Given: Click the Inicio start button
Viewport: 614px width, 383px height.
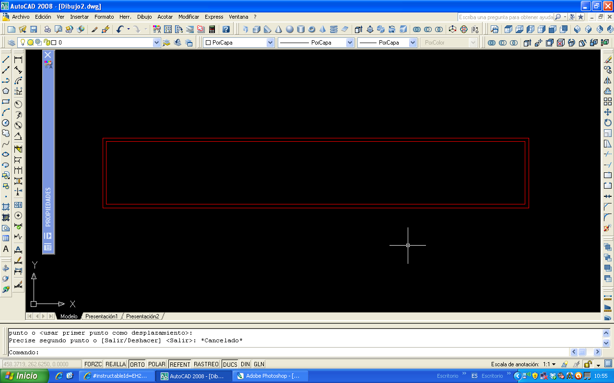Looking at the screenshot, I should click(24, 376).
